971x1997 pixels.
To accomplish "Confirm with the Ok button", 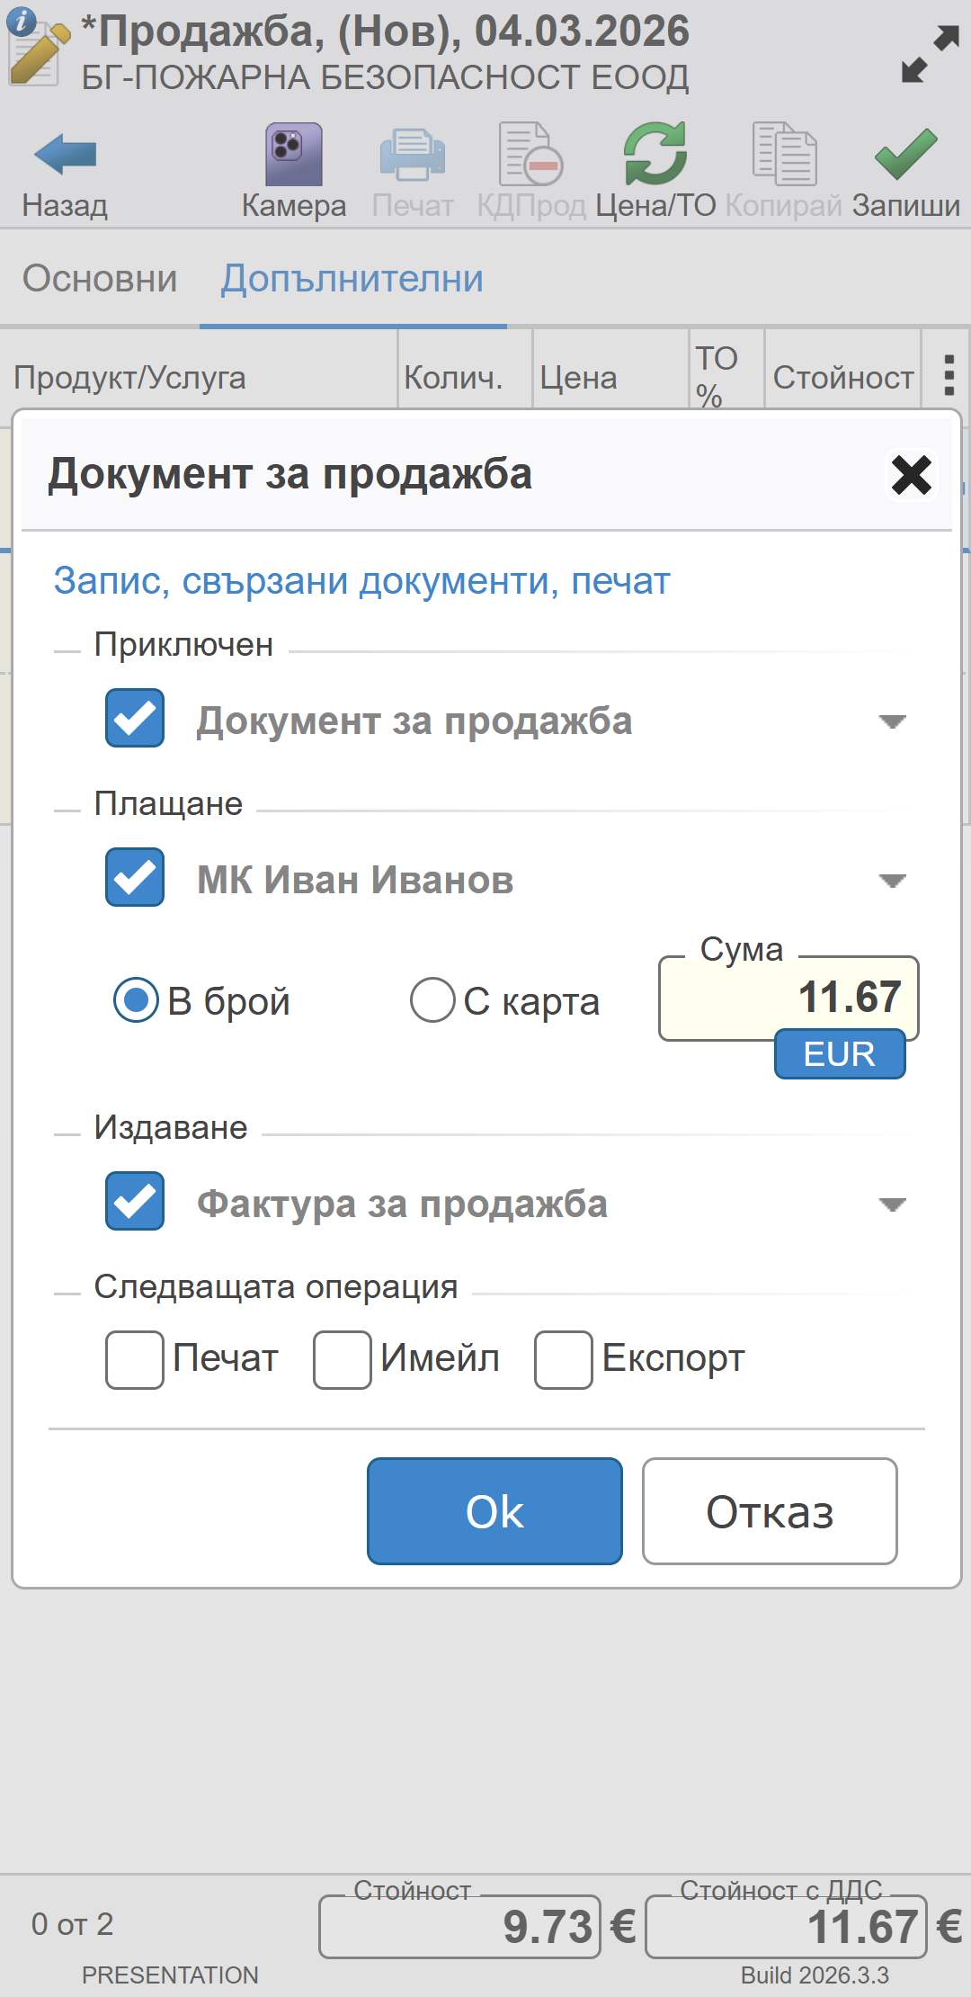I will click(494, 1511).
